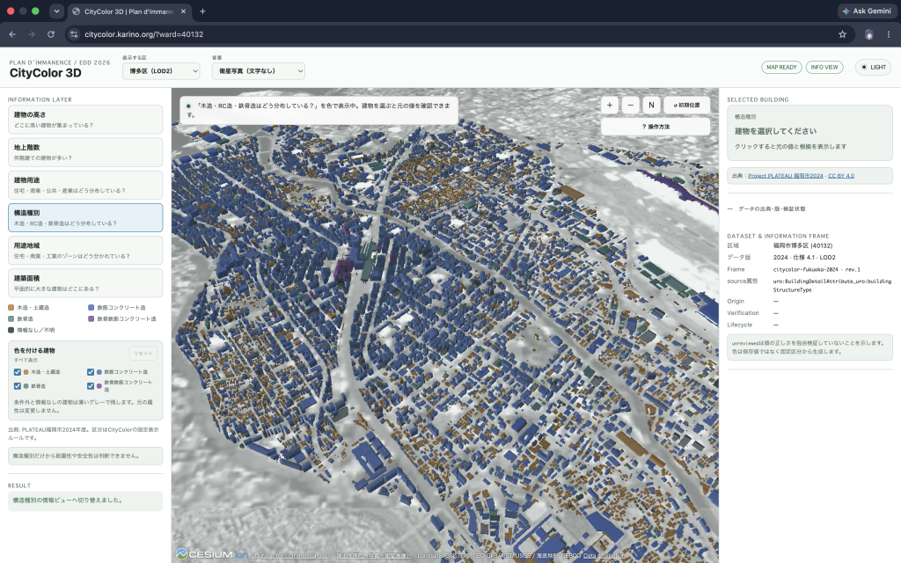Open the Project PLATEAU 福岡市2024 link
This screenshot has width=901, height=563.
(785, 176)
